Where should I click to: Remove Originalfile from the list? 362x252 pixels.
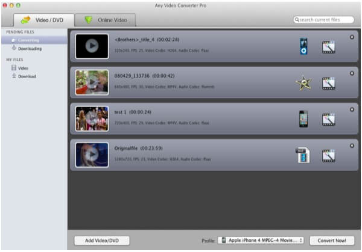point(352,146)
